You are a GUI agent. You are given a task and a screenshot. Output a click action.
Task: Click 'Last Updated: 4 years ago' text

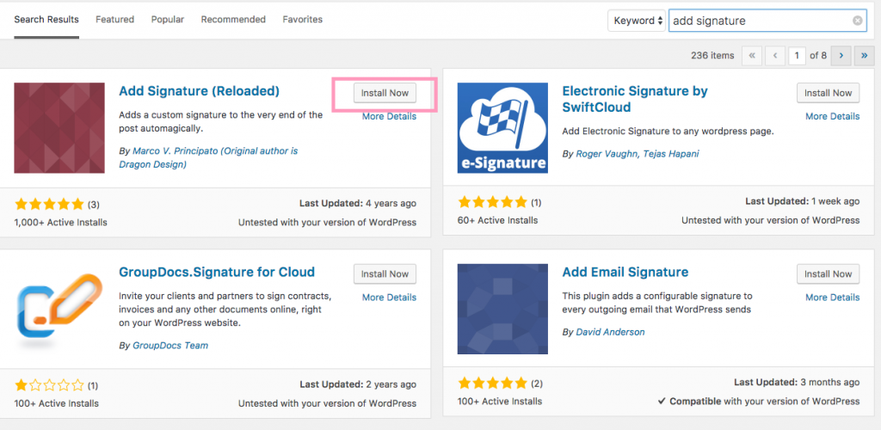(358, 203)
